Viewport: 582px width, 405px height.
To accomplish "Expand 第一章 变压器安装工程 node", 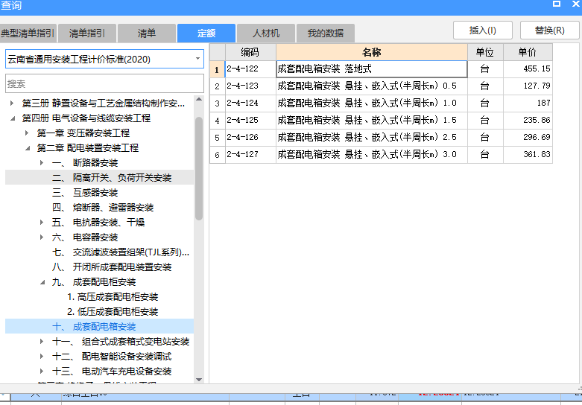I will click(x=27, y=133).
